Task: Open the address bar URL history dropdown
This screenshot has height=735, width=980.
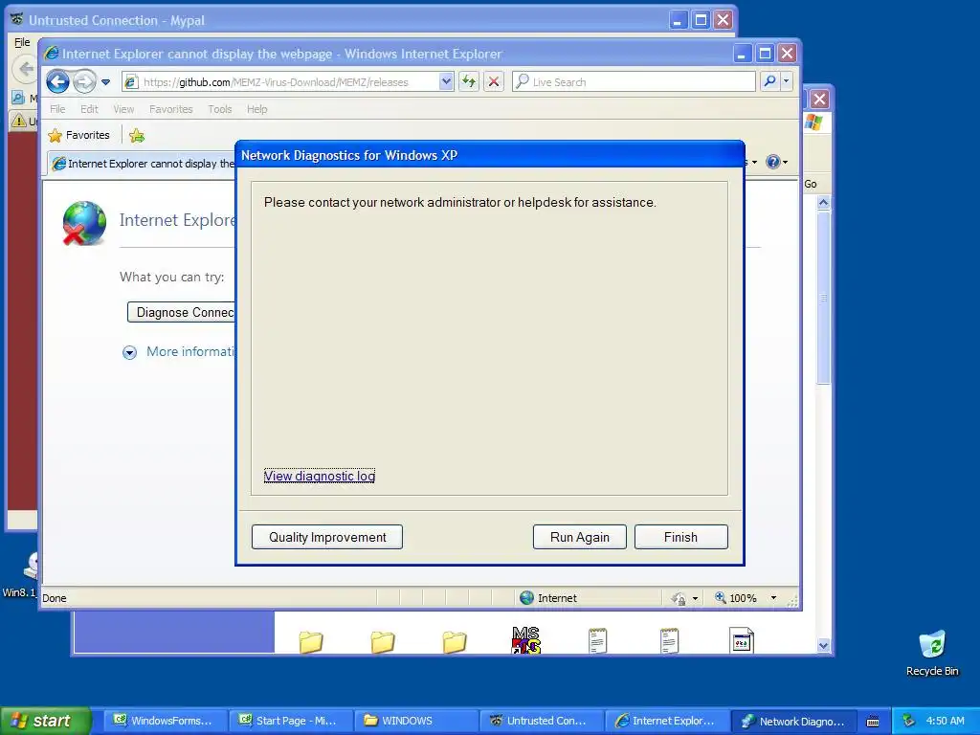Action: [446, 82]
